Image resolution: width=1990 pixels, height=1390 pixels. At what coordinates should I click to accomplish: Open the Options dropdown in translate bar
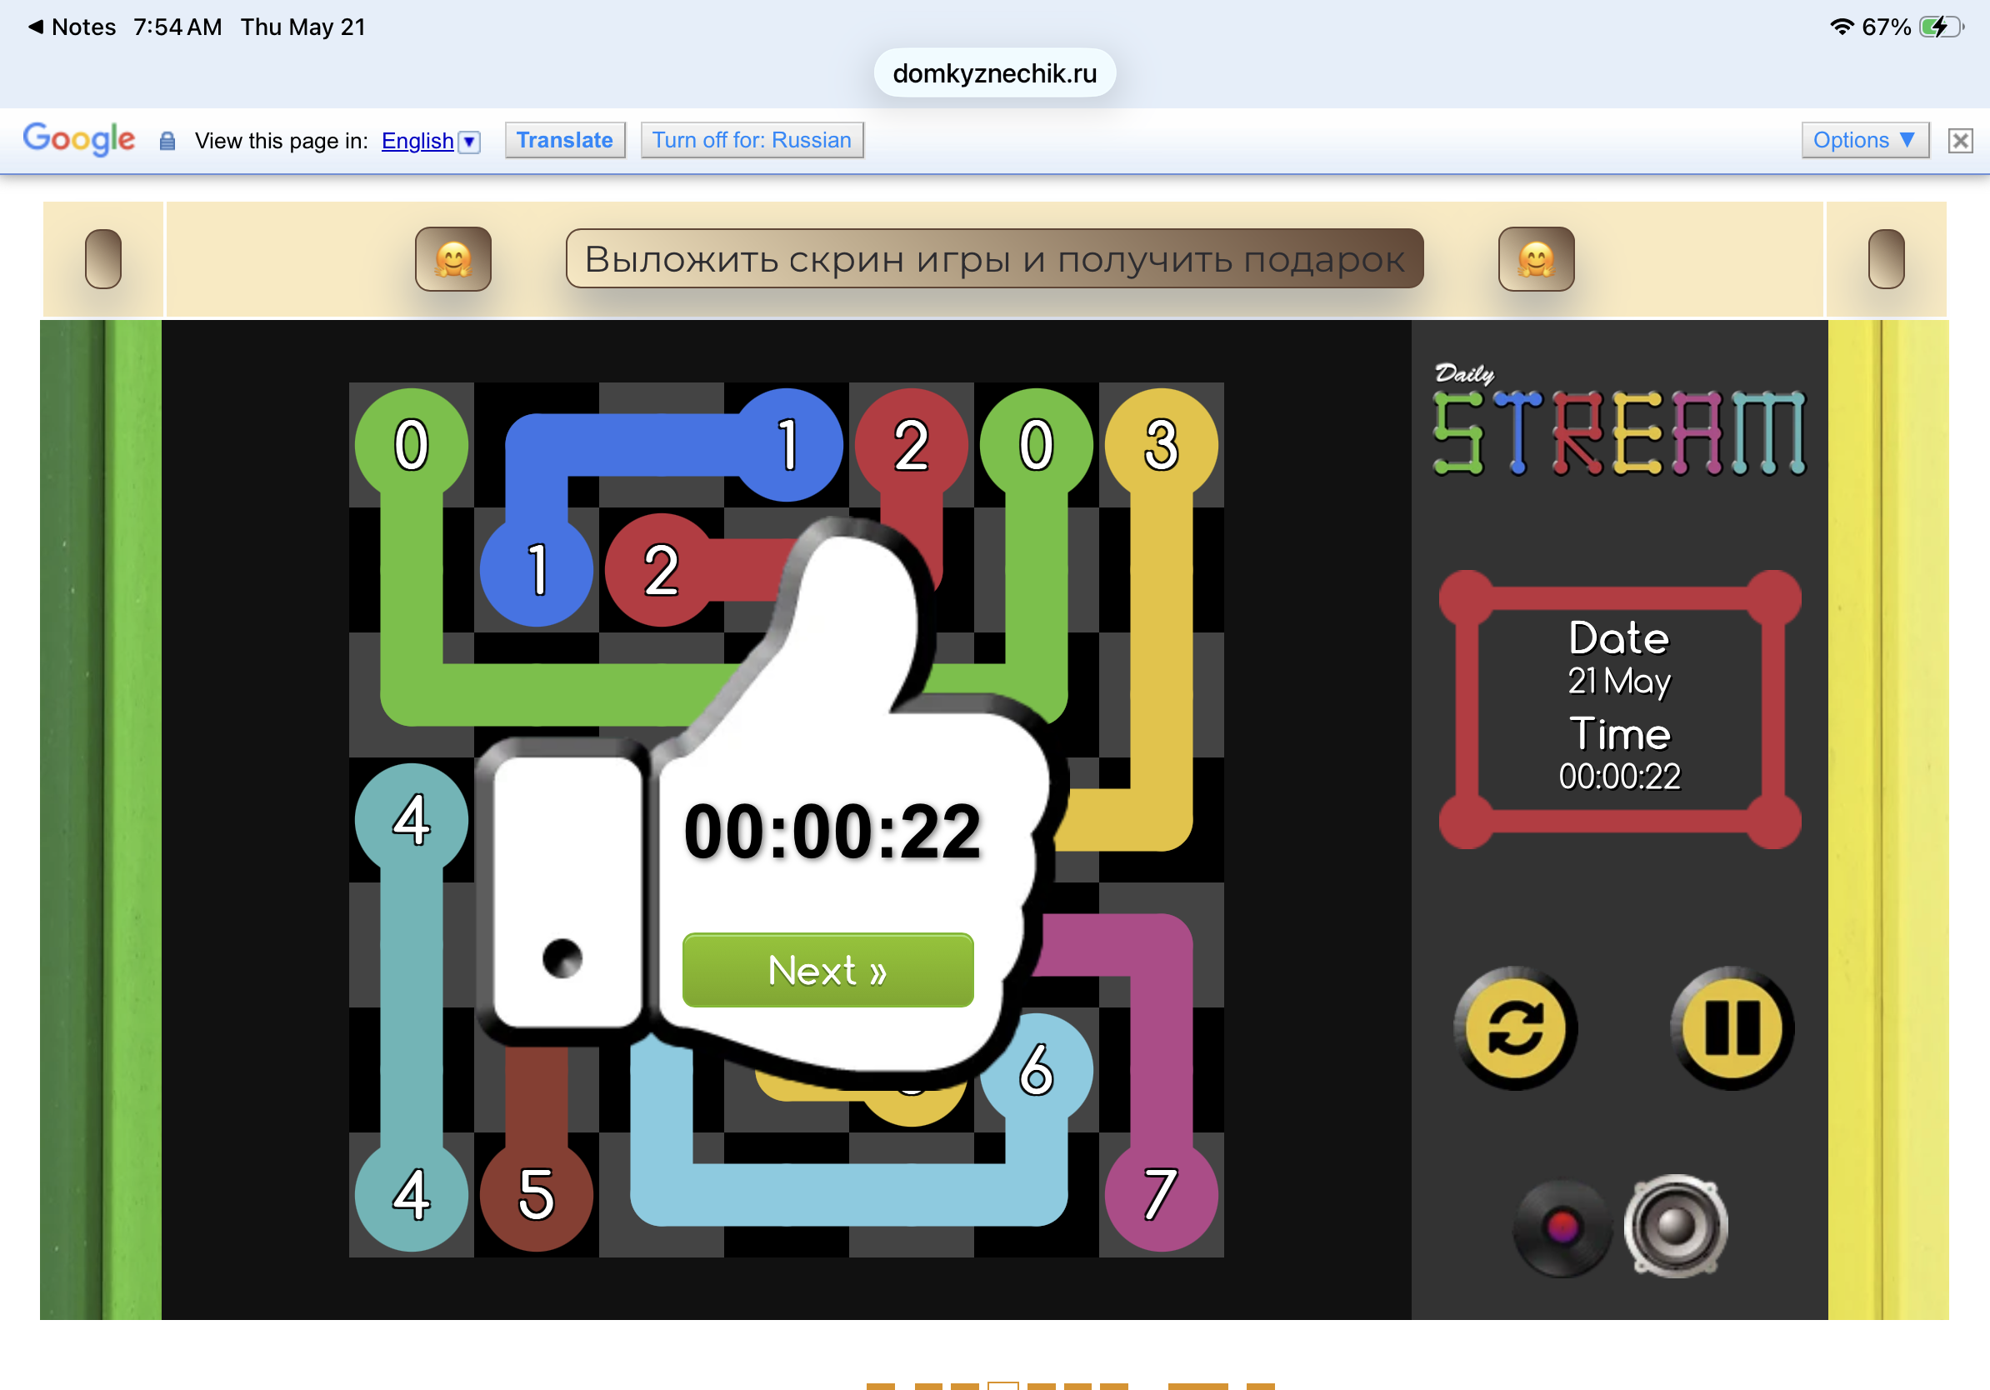pos(1864,140)
